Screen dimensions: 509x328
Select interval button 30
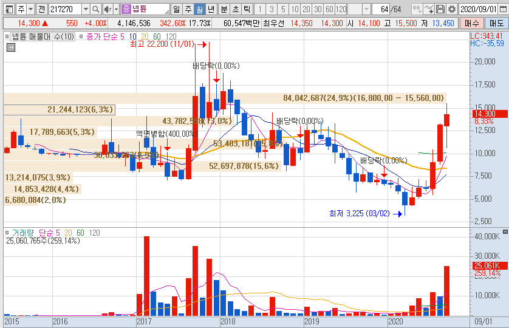pos(318,9)
